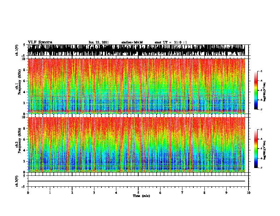
Task: Click the ch.2 spectrogram panel
Action: pyautogui.click(x=136, y=145)
